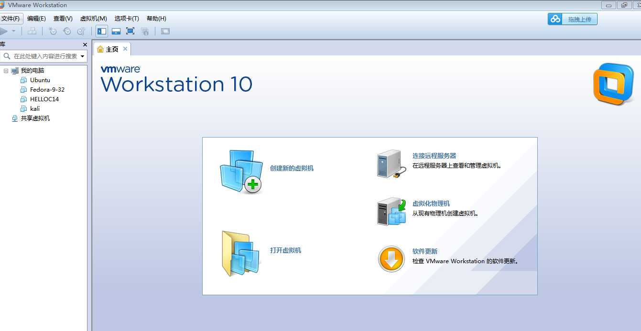Screen dimensions: 641x331
Task: Open the 查看(V) menu
Action: (63, 19)
